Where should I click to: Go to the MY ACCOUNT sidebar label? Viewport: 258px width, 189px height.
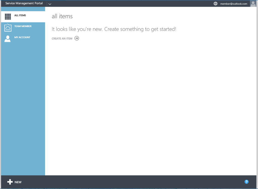[x=22, y=37]
